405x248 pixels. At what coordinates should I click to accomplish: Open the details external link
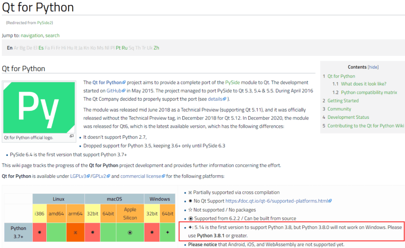point(217,99)
